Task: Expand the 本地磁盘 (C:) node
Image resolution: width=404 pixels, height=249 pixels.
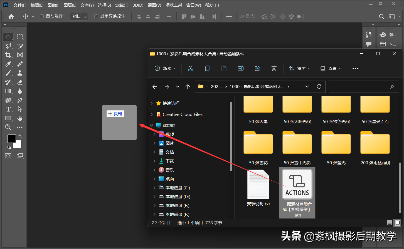Action: (154, 188)
